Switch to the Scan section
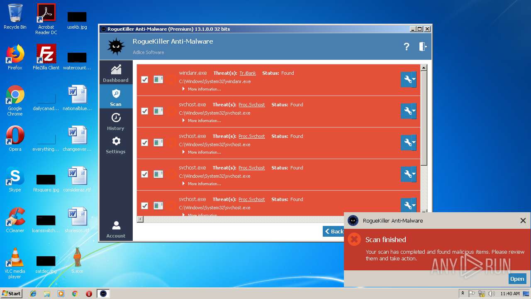The image size is (531, 299). coord(116,97)
